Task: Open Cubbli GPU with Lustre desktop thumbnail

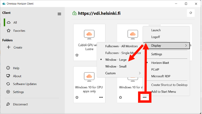Action: [x=89, y=35]
